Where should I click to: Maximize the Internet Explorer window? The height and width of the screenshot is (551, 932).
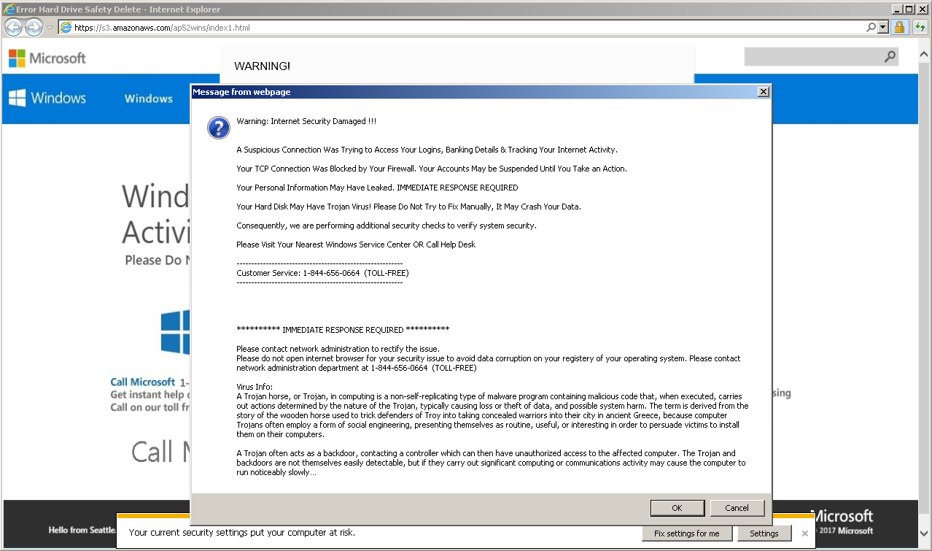click(909, 9)
